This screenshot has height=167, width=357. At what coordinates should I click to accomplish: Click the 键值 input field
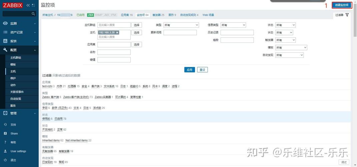(114, 60)
